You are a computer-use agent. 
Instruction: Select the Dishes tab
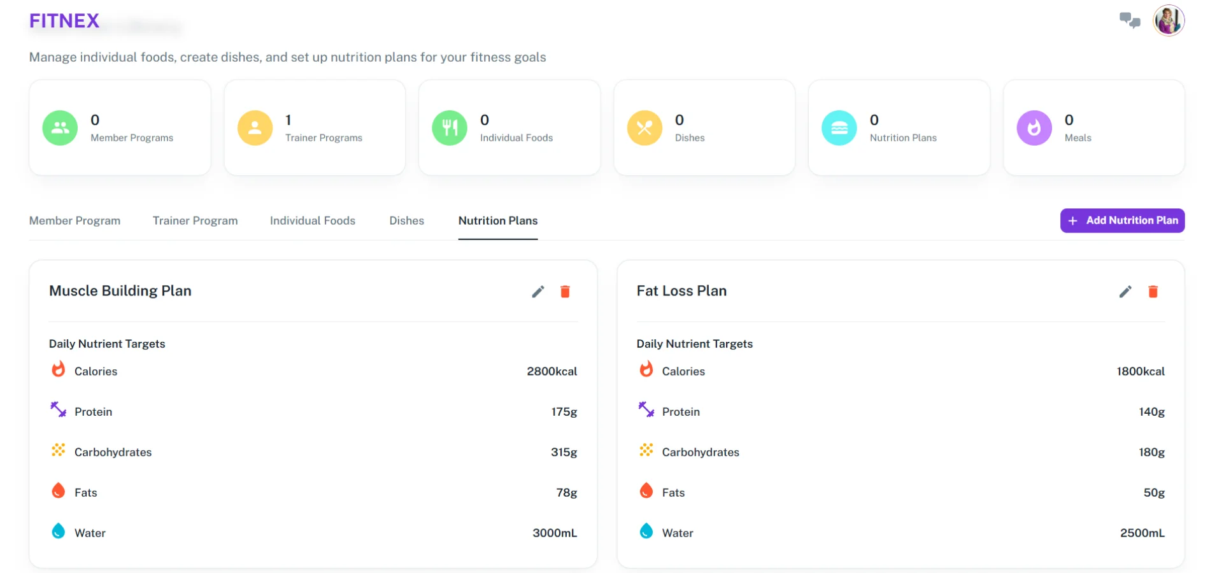tap(406, 221)
